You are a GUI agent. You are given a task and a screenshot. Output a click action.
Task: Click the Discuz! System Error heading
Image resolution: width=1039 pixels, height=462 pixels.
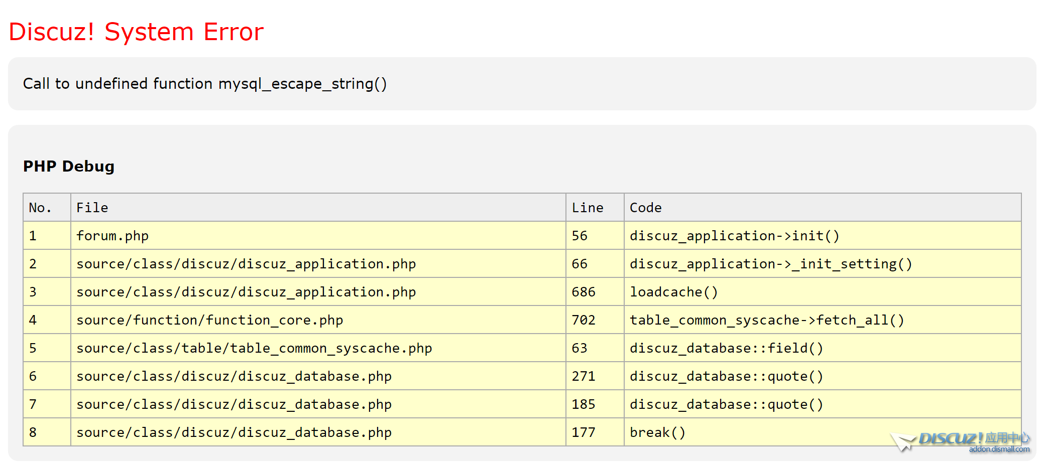[x=136, y=32]
